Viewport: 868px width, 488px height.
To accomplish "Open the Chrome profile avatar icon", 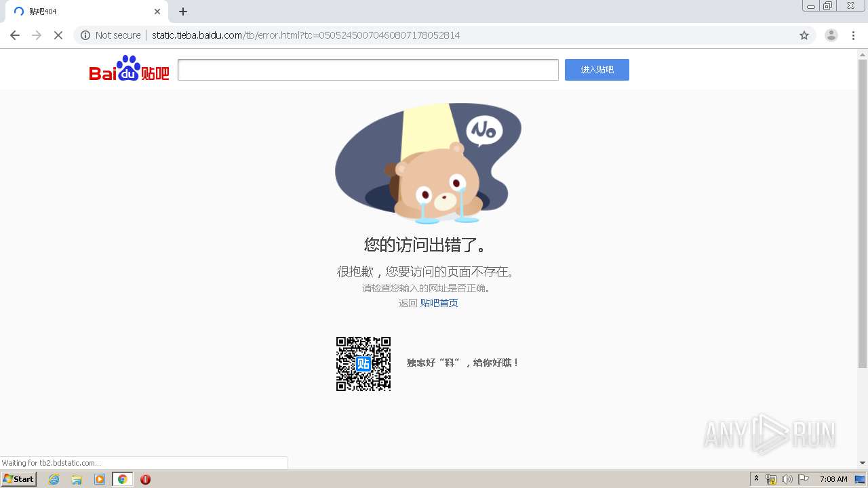I will click(831, 35).
